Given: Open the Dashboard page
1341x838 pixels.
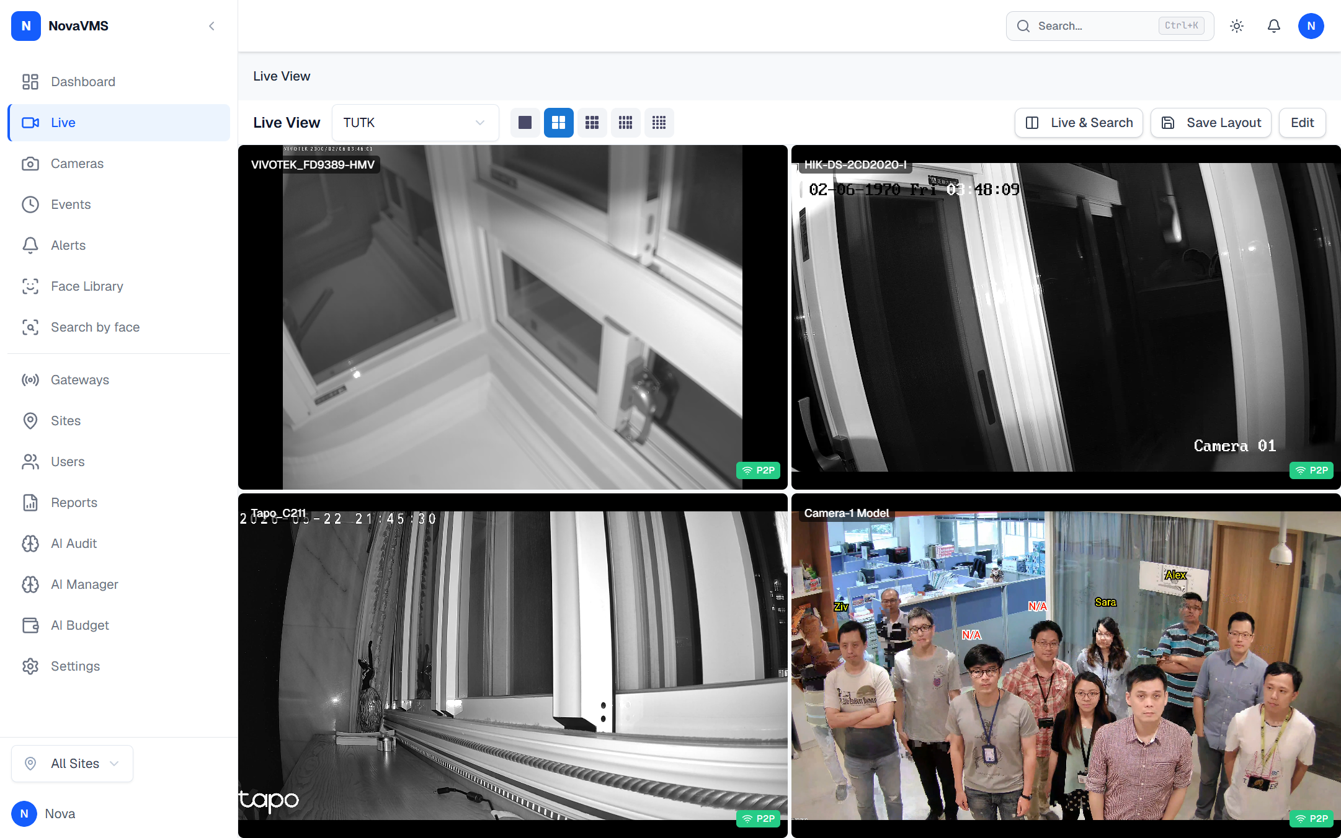Looking at the screenshot, I should click(119, 82).
